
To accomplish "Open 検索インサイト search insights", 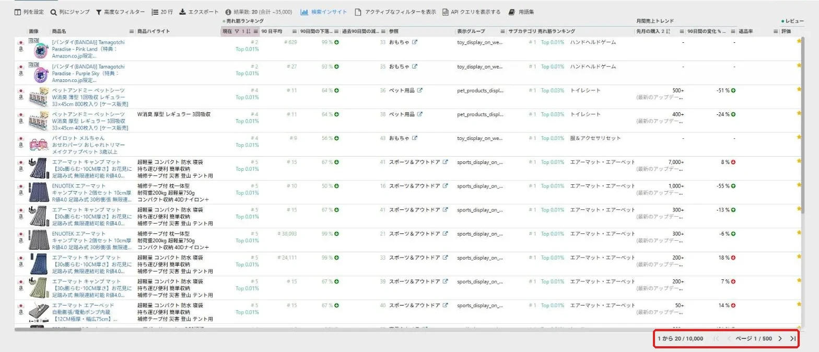I will coord(324,11).
